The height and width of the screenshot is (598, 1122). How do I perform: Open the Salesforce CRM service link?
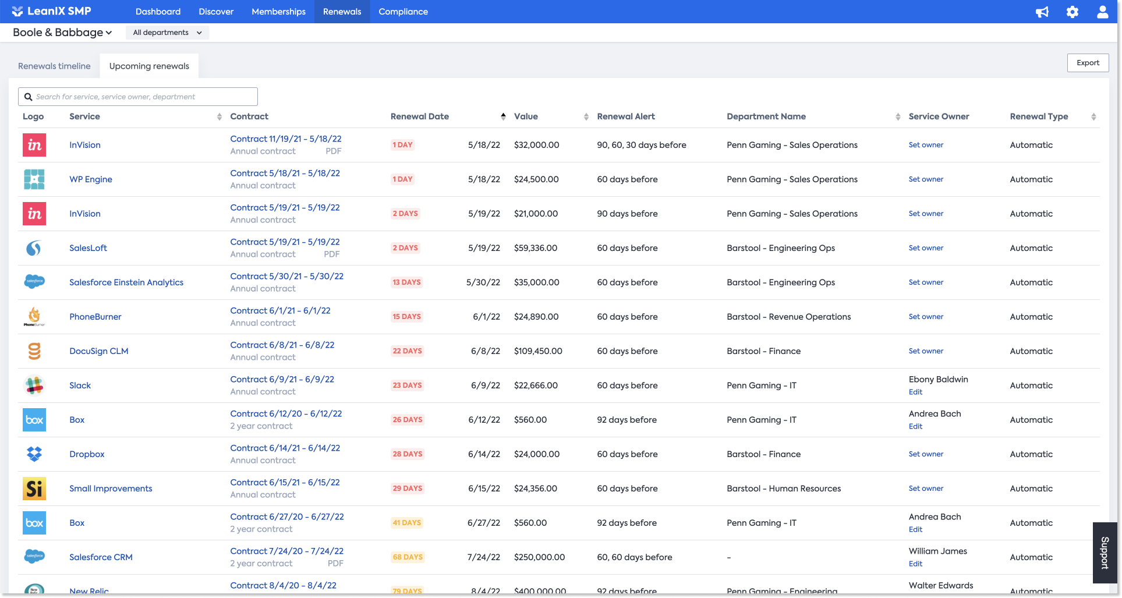coord(101,557)
